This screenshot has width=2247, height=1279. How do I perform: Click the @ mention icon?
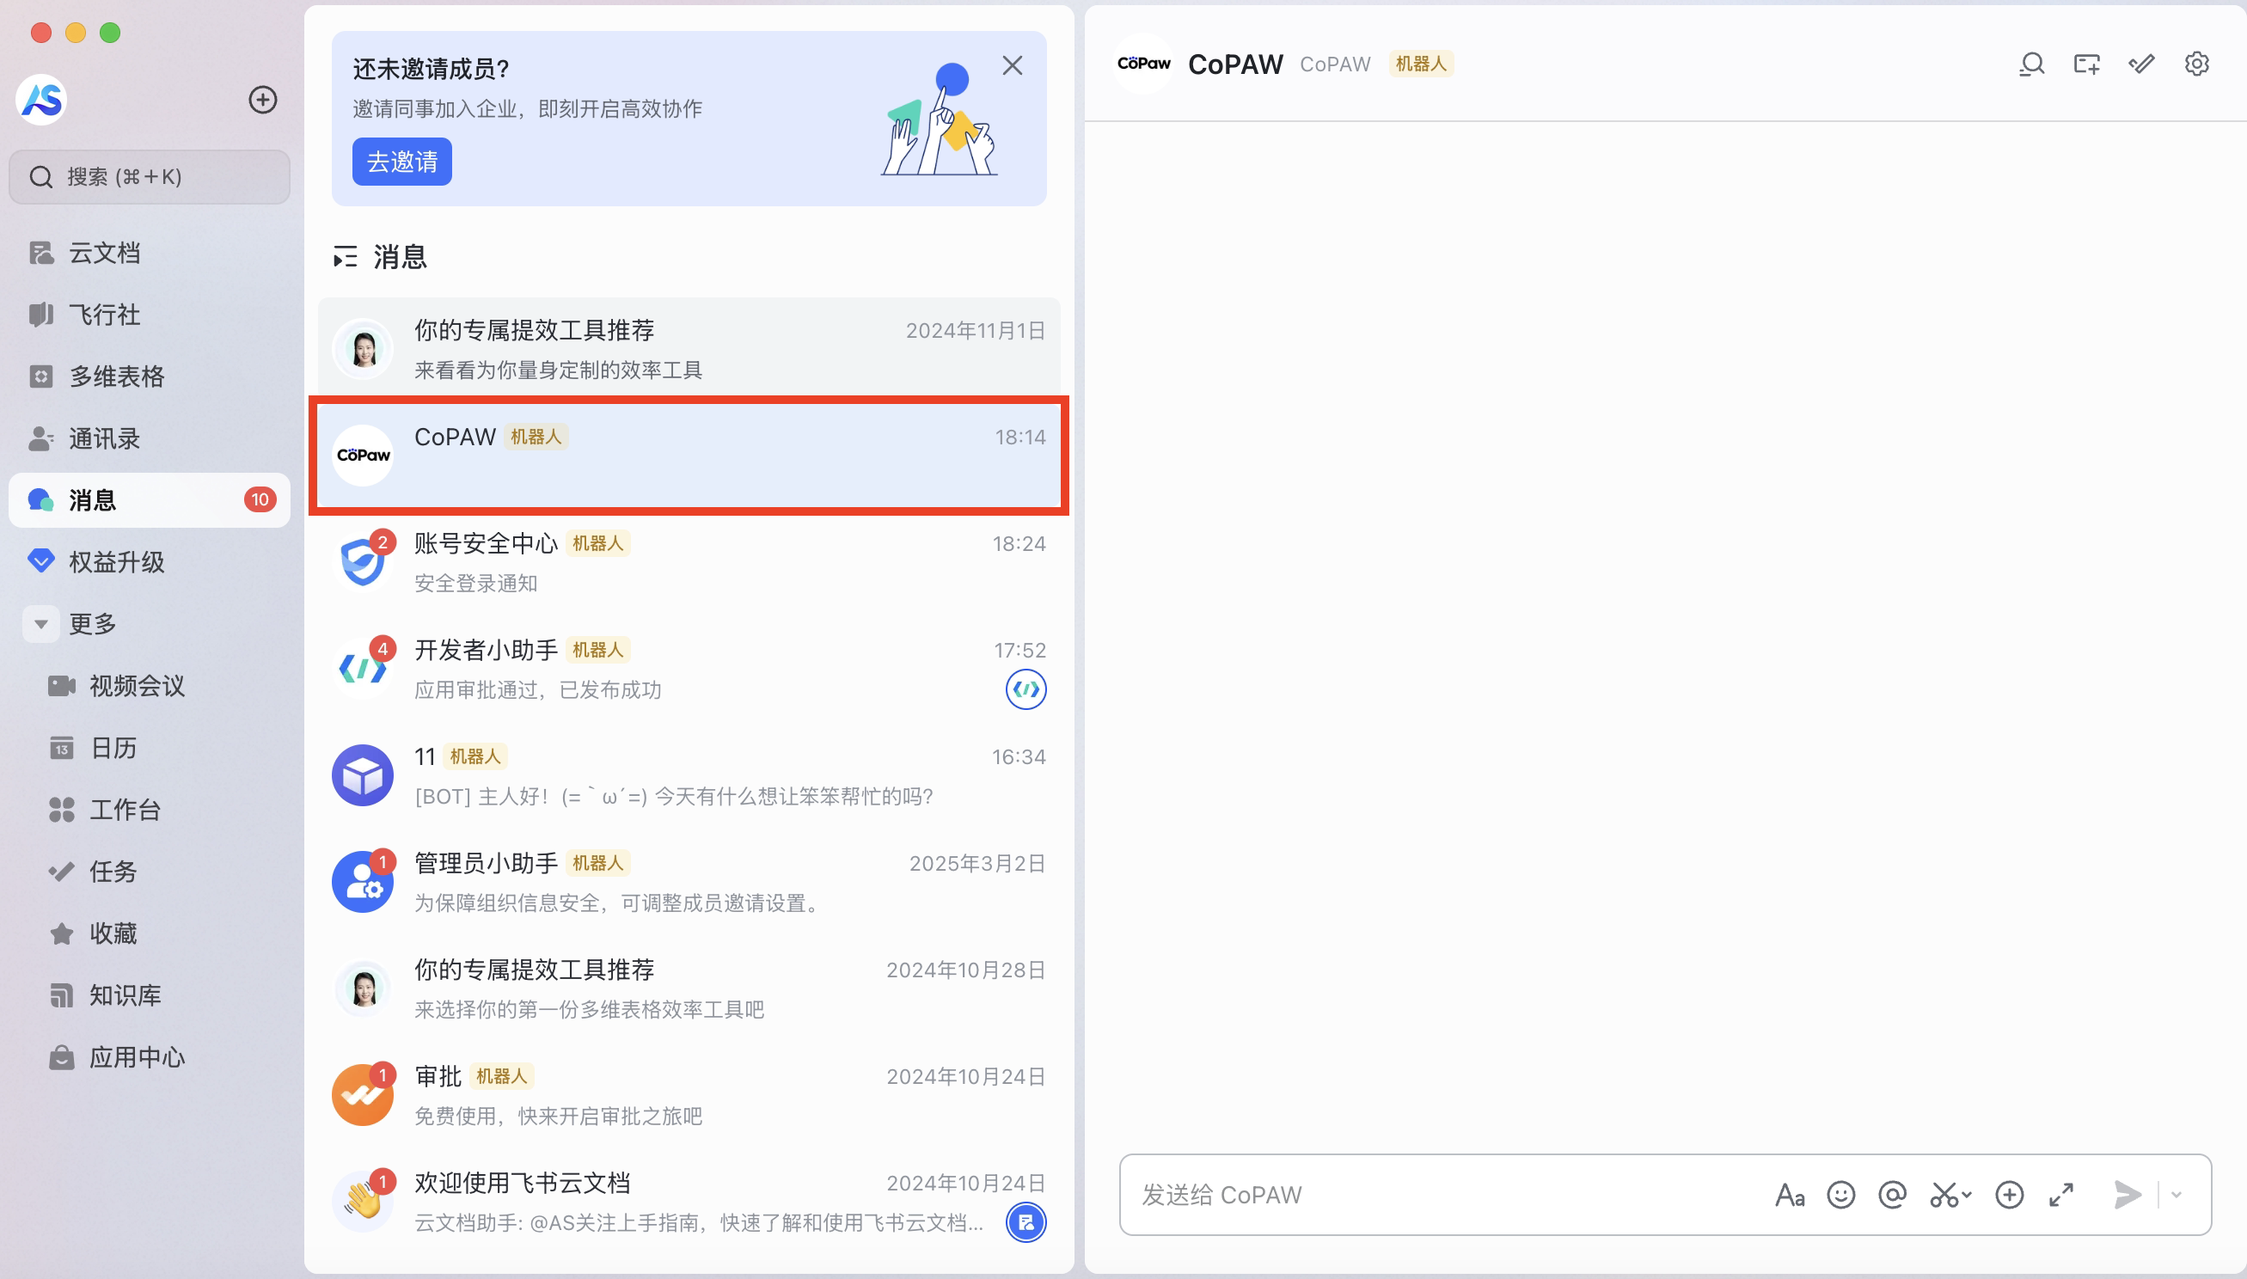[1892, 1195]
